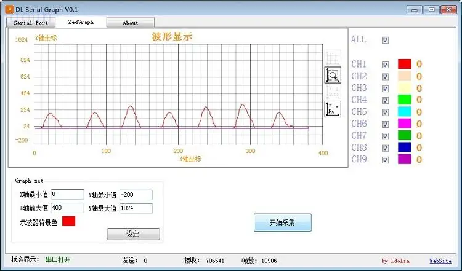462x271 pixels.
Task: Click the red oscilloscope background color swatch
Action: pyautogui.click(x=68, y=221)
